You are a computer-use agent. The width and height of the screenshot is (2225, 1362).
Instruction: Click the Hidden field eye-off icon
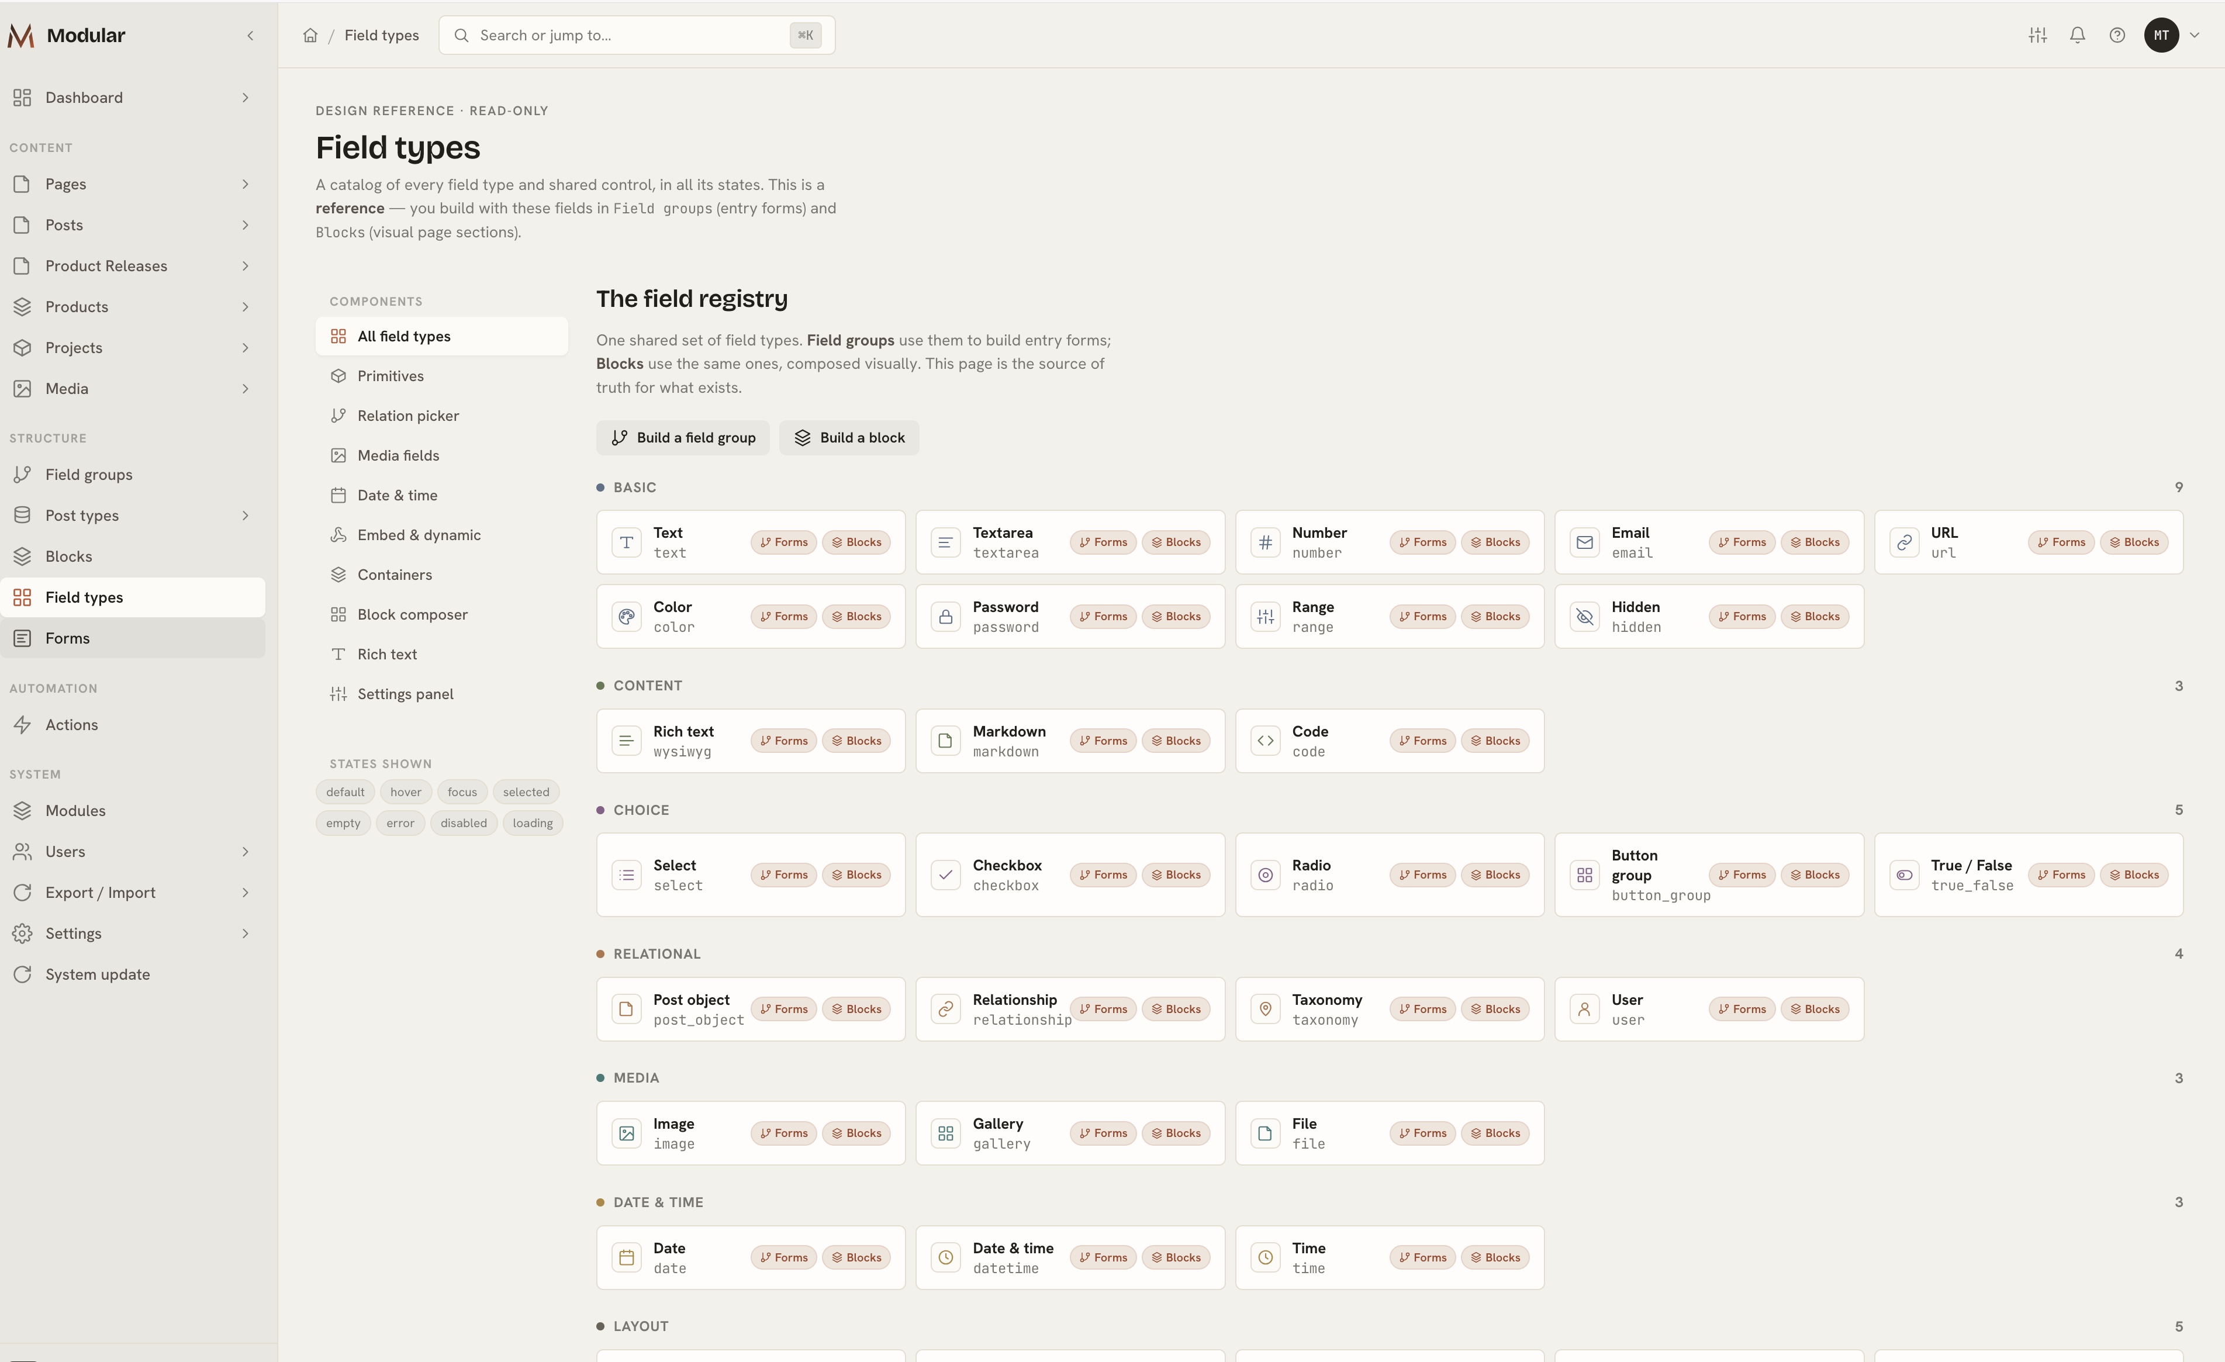point(1585,616)
